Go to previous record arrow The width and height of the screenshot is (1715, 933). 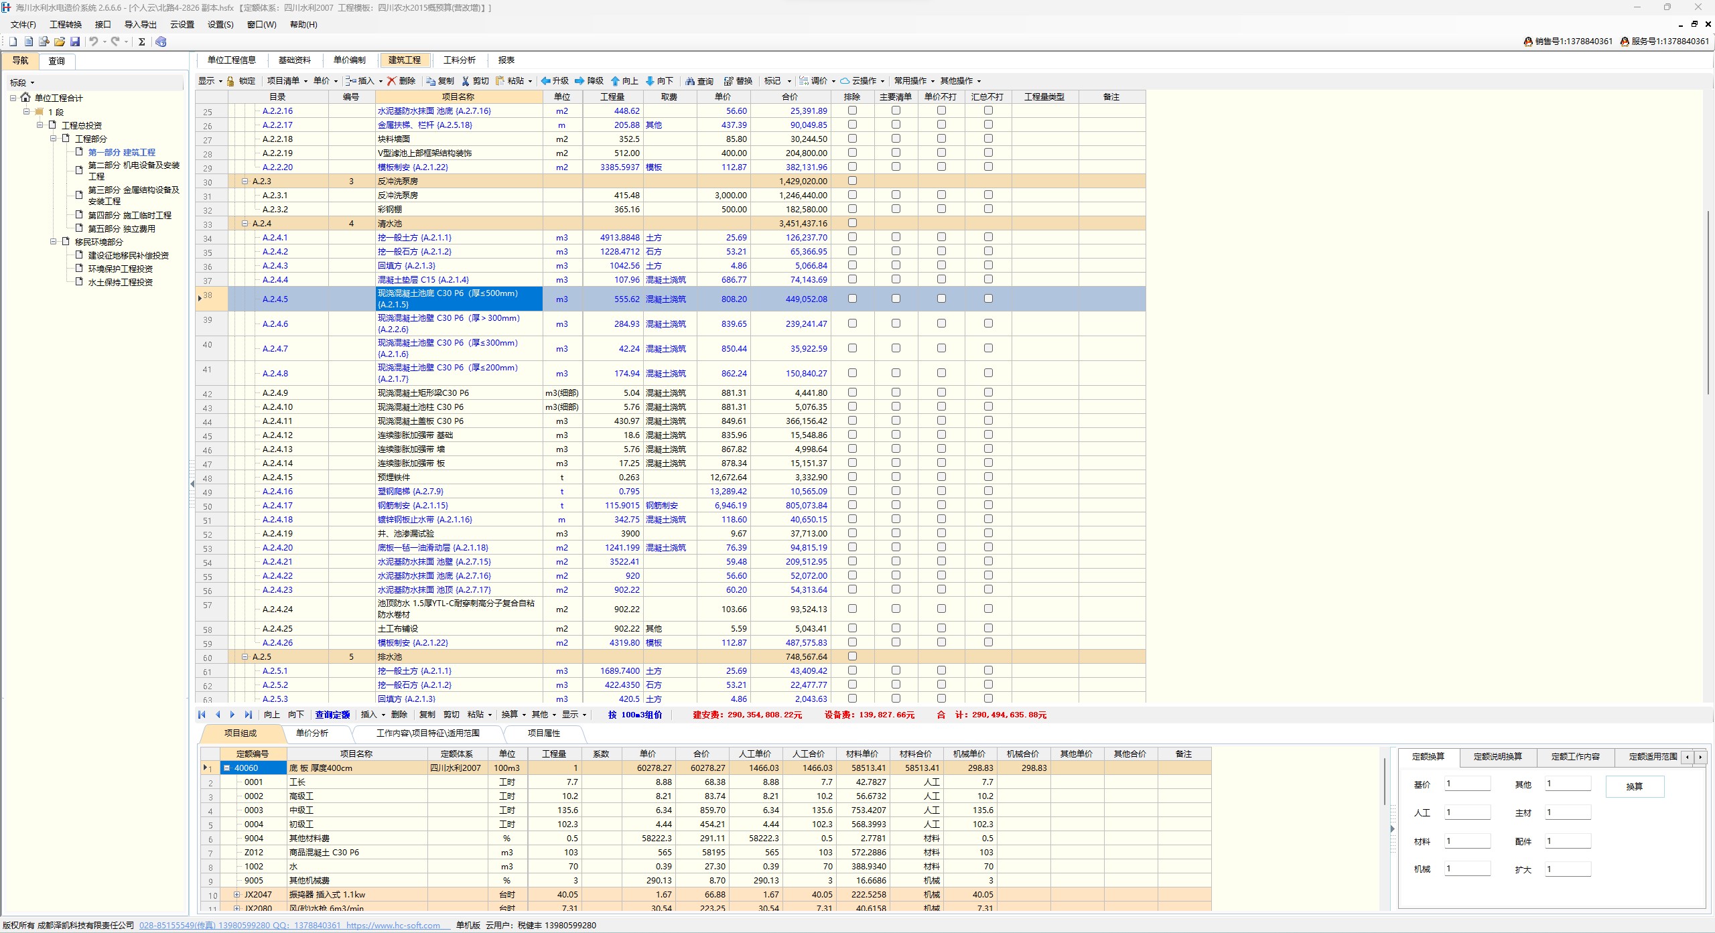pyautogui.click(x=217, y=715)
